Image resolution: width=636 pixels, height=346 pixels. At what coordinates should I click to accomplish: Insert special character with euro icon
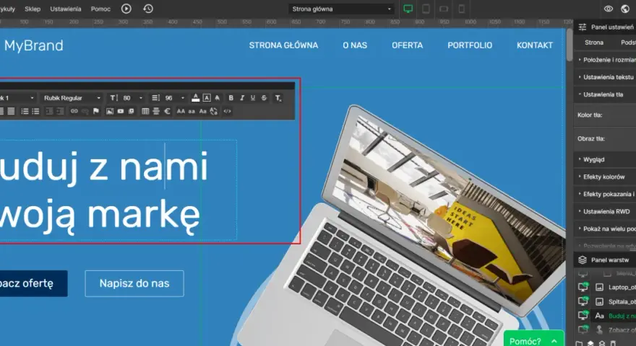[x=167, y=111]
